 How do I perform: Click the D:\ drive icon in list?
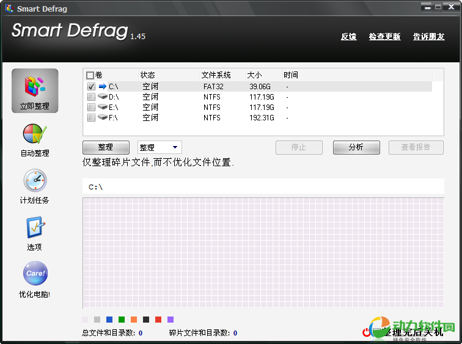pyautogui.click(x=102, y=97)
